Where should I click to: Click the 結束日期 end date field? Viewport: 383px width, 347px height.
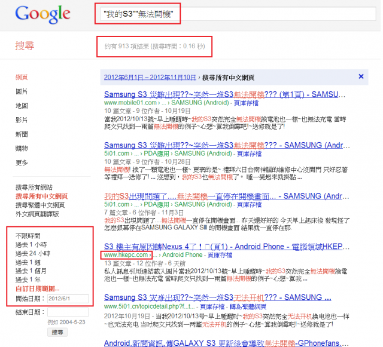pos(68,312)
